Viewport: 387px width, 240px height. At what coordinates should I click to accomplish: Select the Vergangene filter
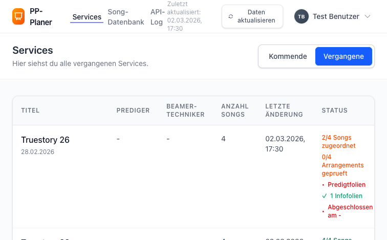point(343,56)
